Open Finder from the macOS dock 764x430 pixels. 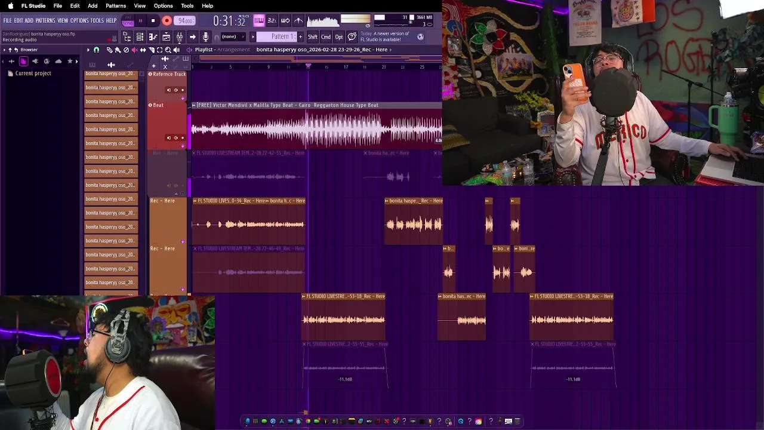pos(247,421)
